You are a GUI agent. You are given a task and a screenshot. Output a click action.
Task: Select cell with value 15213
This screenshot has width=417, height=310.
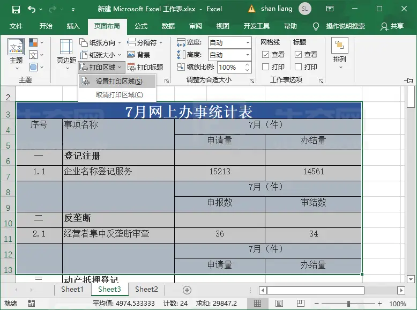pos(220,173)
